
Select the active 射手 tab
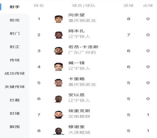coord(15,7)
